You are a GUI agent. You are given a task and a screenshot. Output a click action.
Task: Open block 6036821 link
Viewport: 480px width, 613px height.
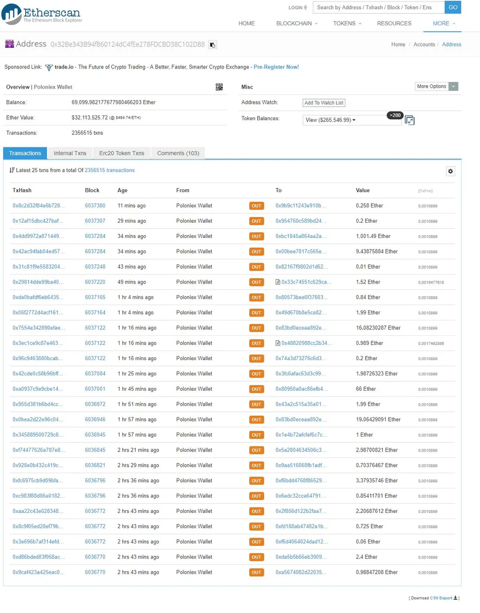[x=95, y=466]
